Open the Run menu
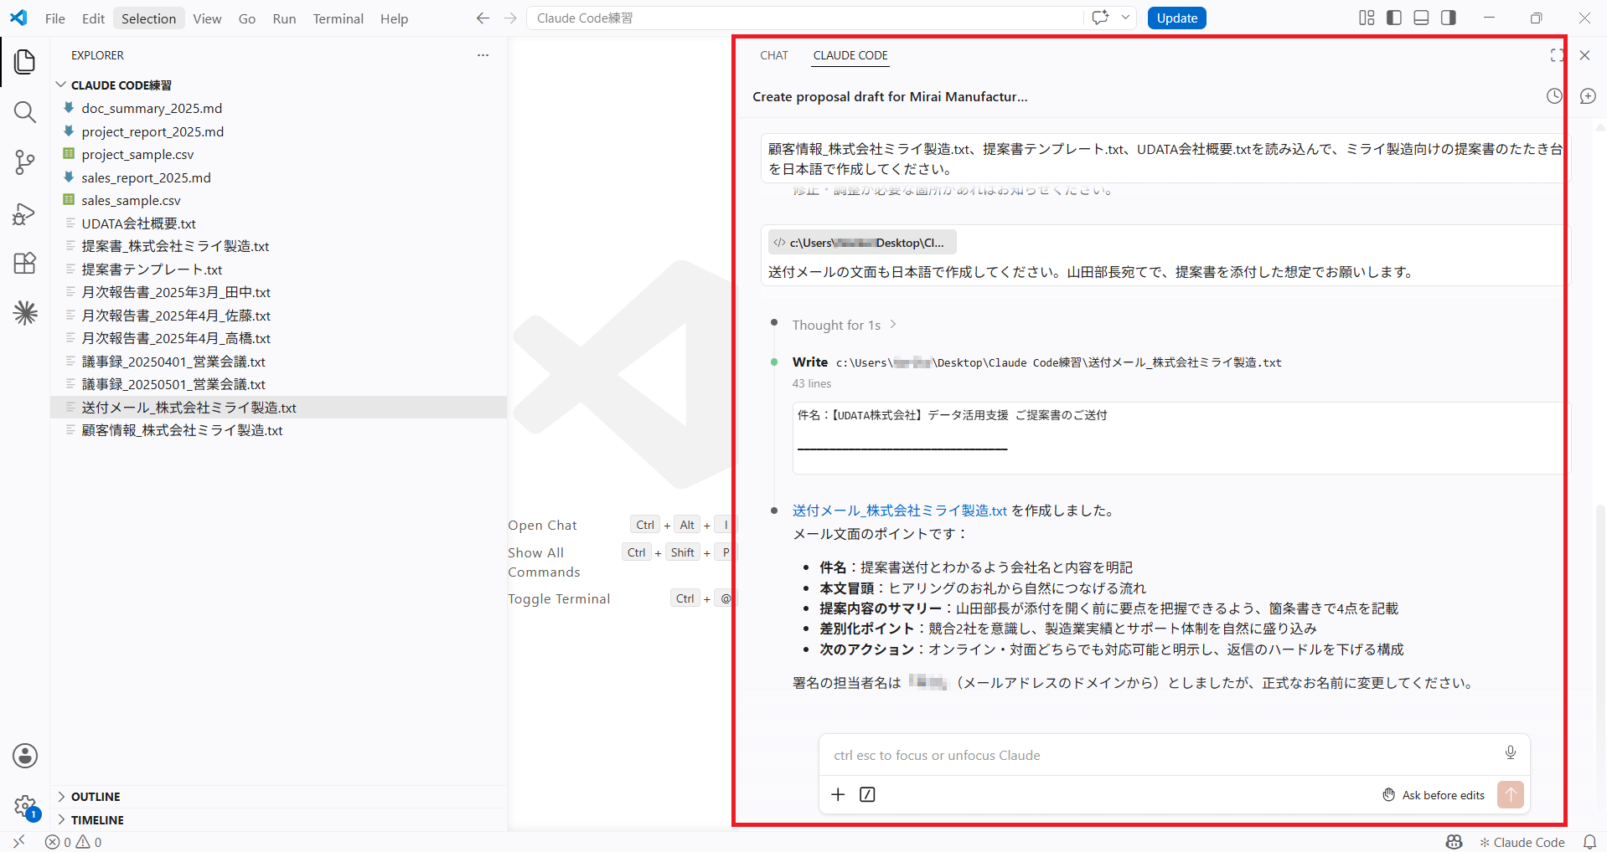Viewport: 1607px width, 852px height. coord(284,18)
